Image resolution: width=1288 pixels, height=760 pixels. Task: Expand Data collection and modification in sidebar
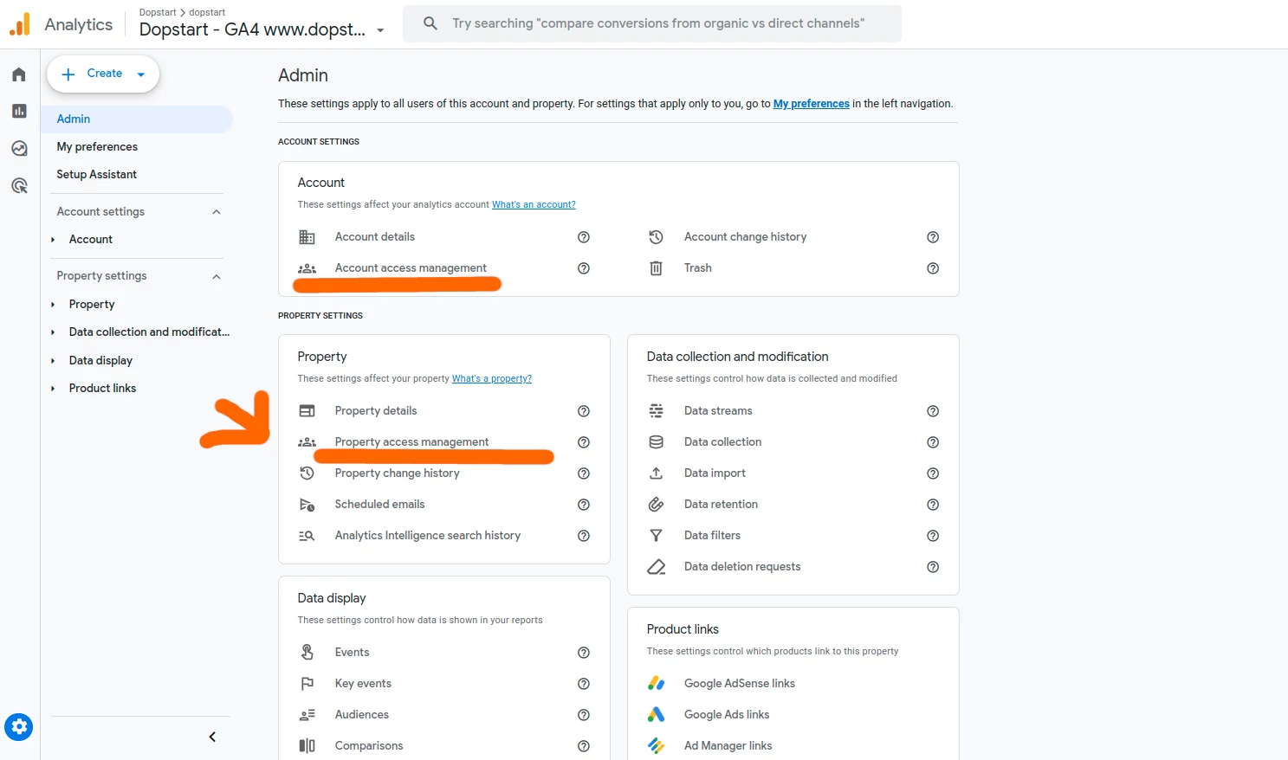53,332
